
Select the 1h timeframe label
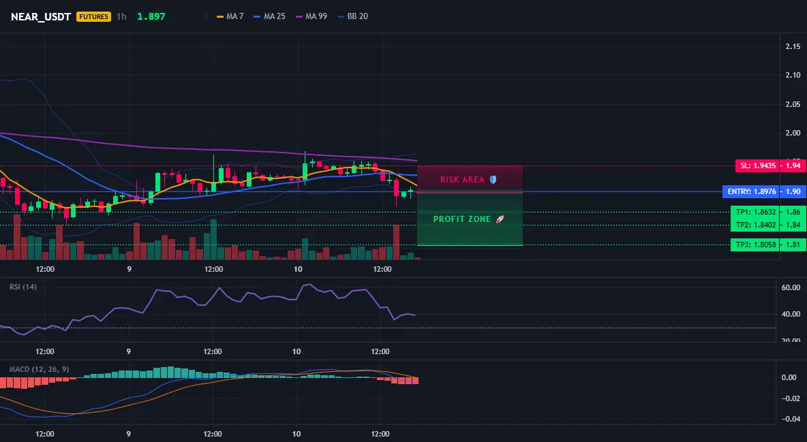point(121,16)
